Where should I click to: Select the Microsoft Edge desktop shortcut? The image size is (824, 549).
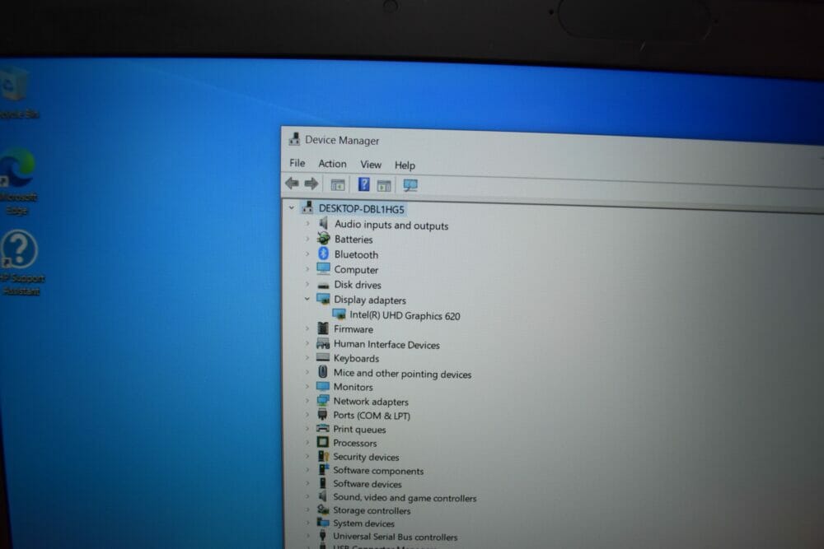[18, 182]
